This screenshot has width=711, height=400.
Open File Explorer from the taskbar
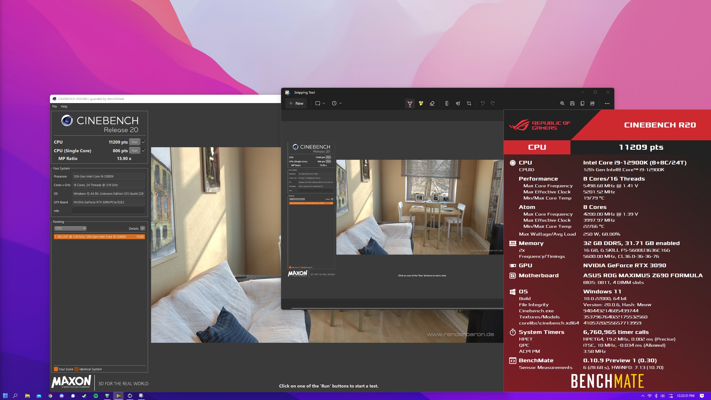pos(27,396)
